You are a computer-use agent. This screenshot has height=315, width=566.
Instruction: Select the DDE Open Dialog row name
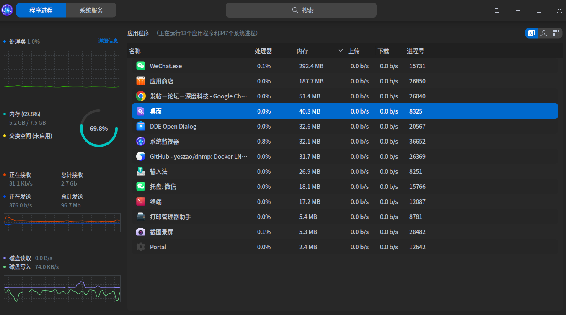173,127
